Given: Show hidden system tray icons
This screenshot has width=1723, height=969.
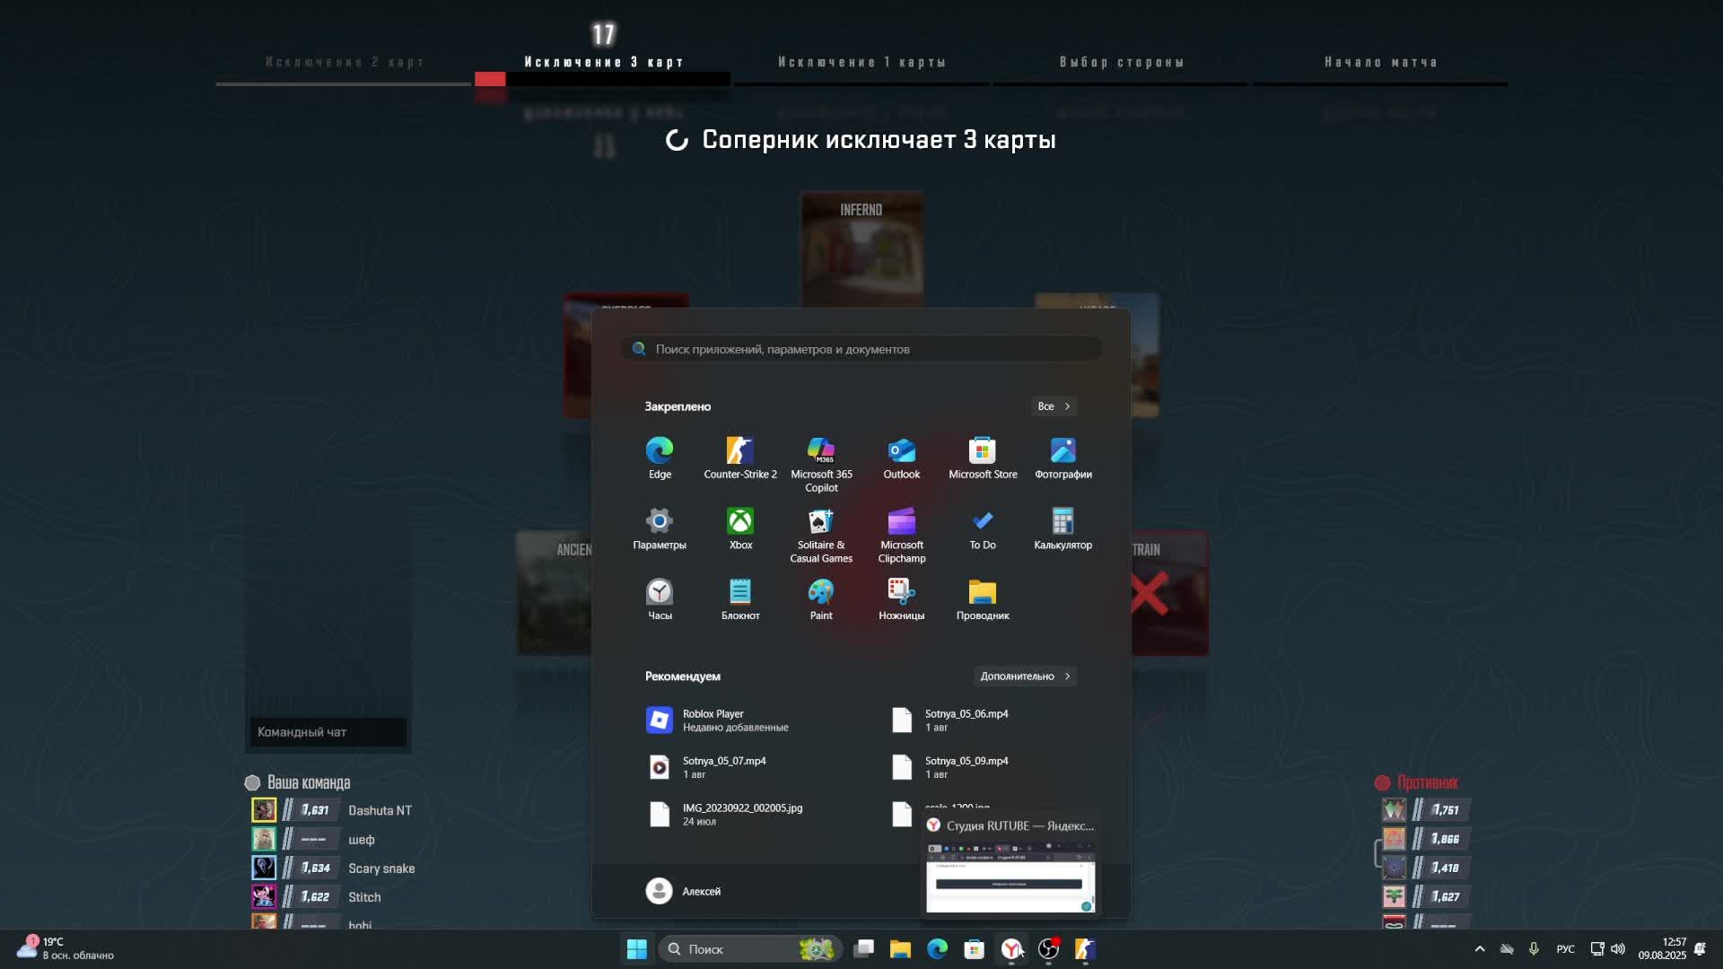Looking at the screenshot, I should tap(1480, 949).
